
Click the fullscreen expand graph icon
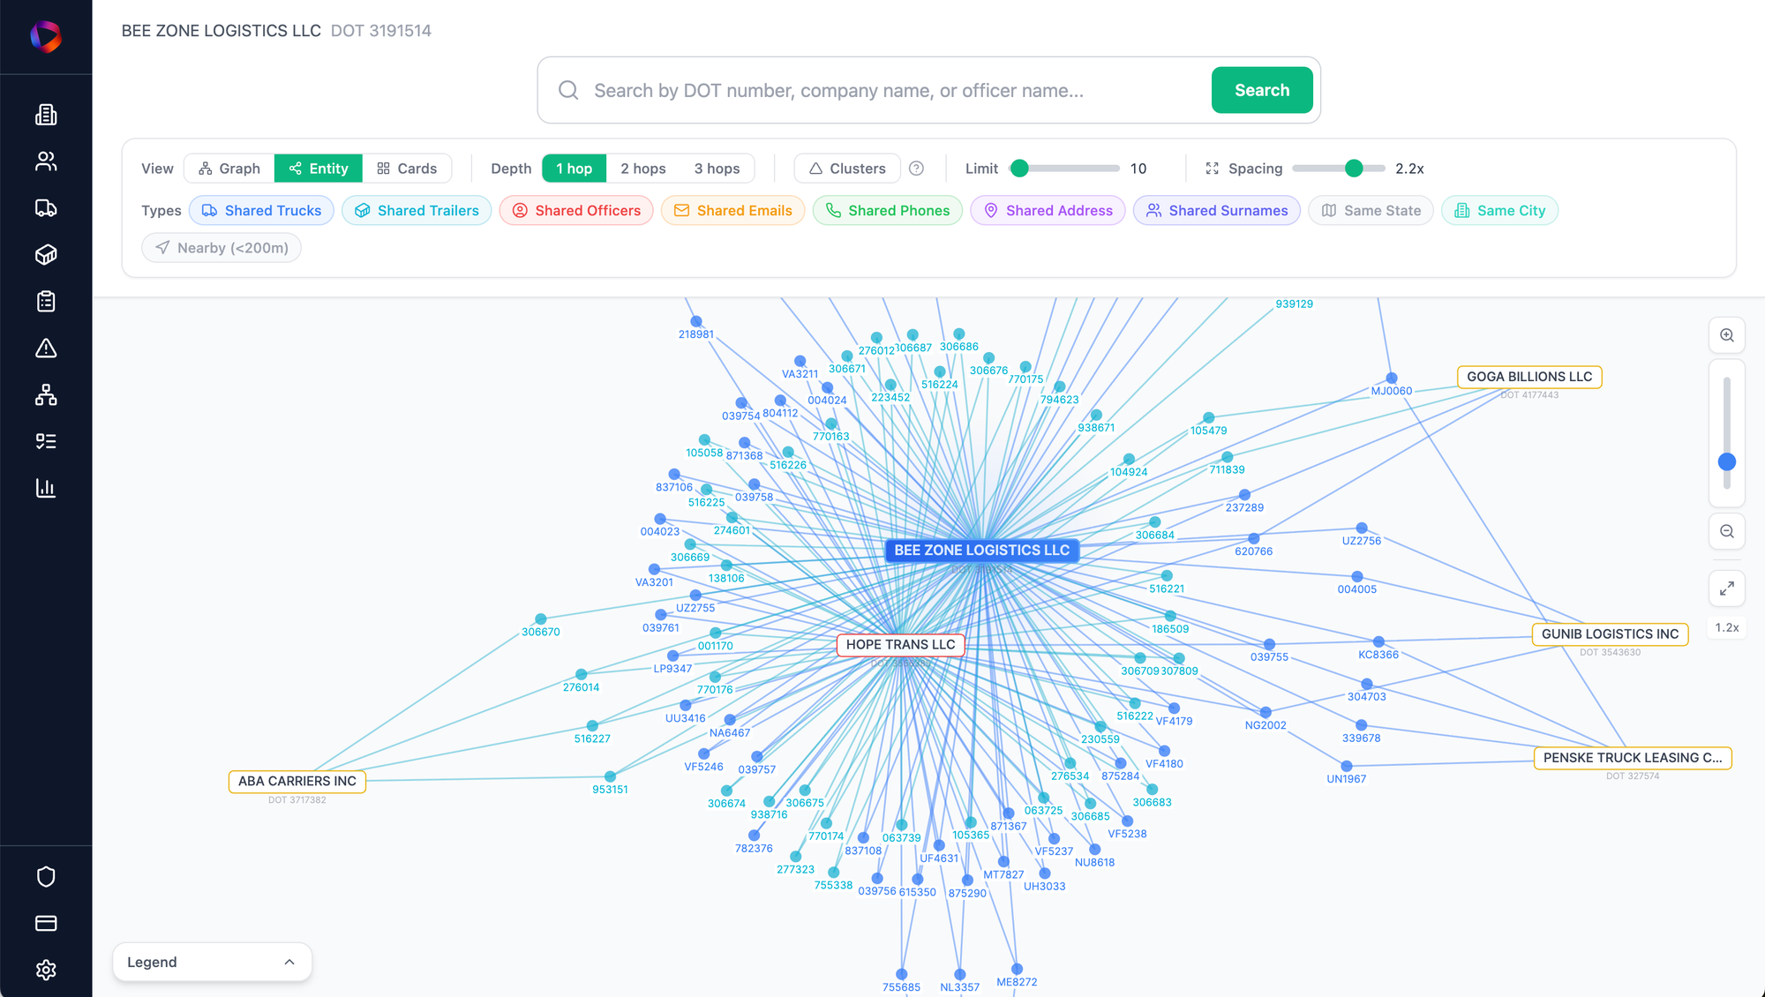click(1727, 588)
